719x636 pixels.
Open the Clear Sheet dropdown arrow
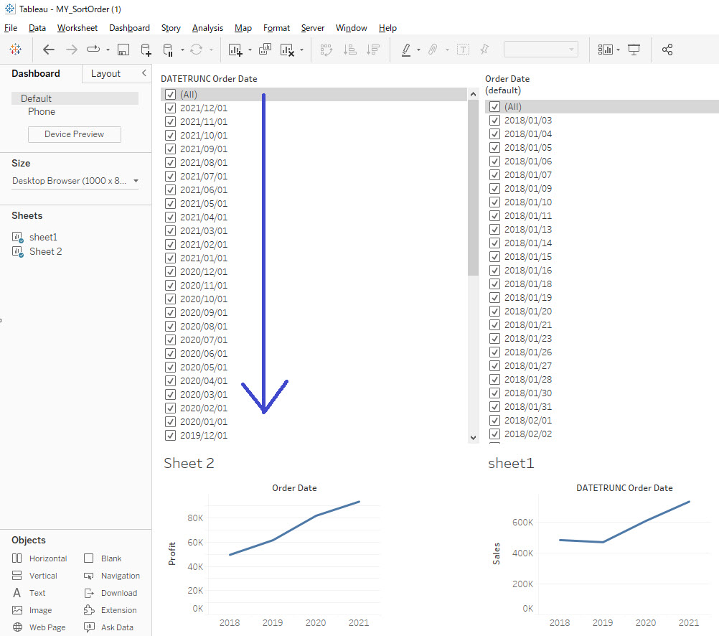(301, 50)
